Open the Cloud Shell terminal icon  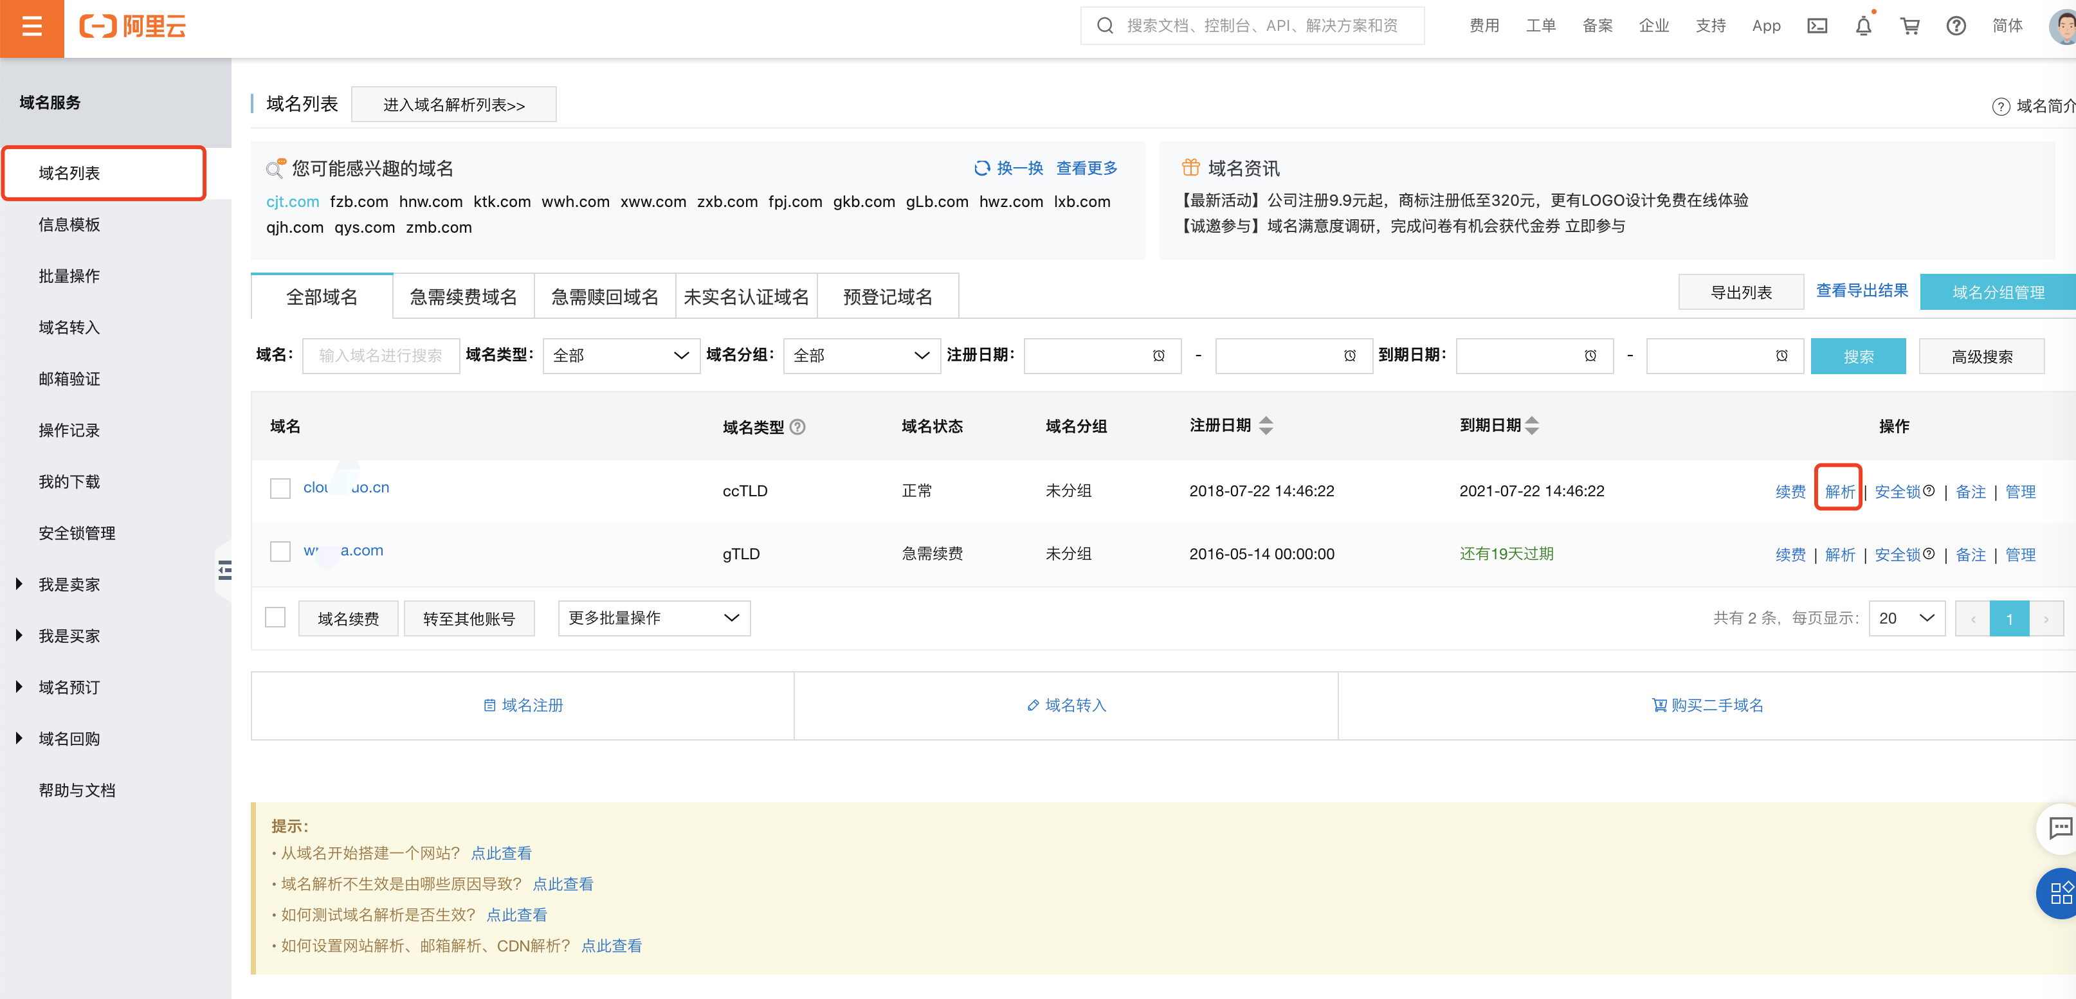(x=1816, y=26)
